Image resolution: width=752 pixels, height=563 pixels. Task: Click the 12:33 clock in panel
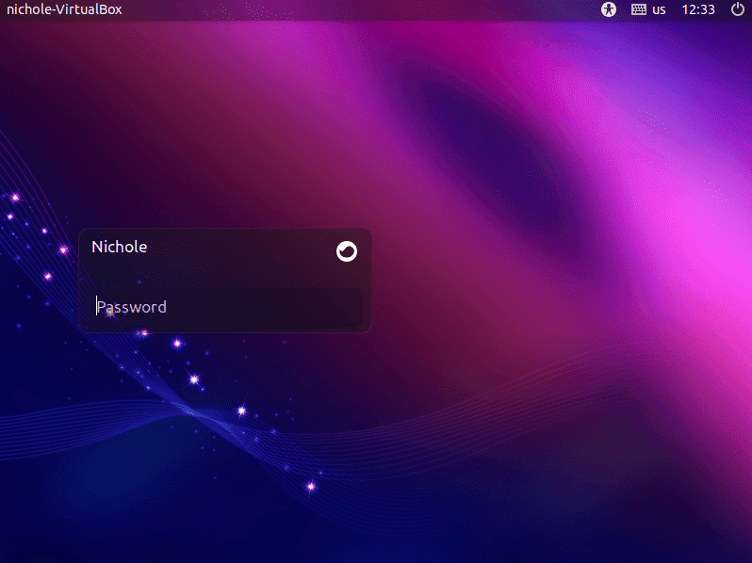[697, 9]
